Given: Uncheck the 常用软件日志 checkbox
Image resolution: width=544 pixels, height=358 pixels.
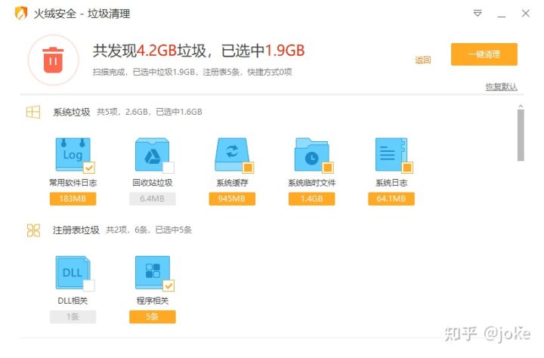Looking at the screenshot, I should (89, 168).
